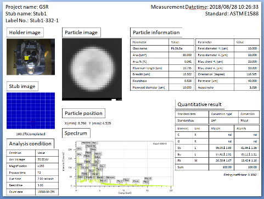Select the Magnification row value
This screenshot has width=264, height=199.
[x=47, y=166]
